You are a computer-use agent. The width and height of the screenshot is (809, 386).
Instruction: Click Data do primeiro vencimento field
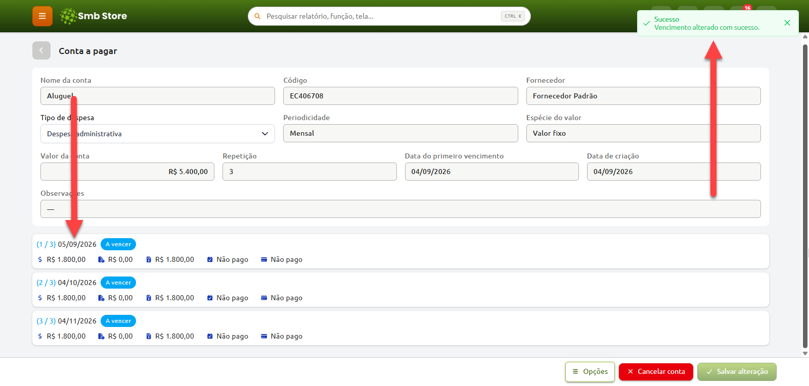(491, 172)
